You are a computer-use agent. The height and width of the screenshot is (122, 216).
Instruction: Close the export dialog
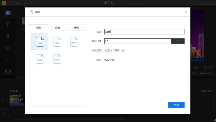pos(185,12)
